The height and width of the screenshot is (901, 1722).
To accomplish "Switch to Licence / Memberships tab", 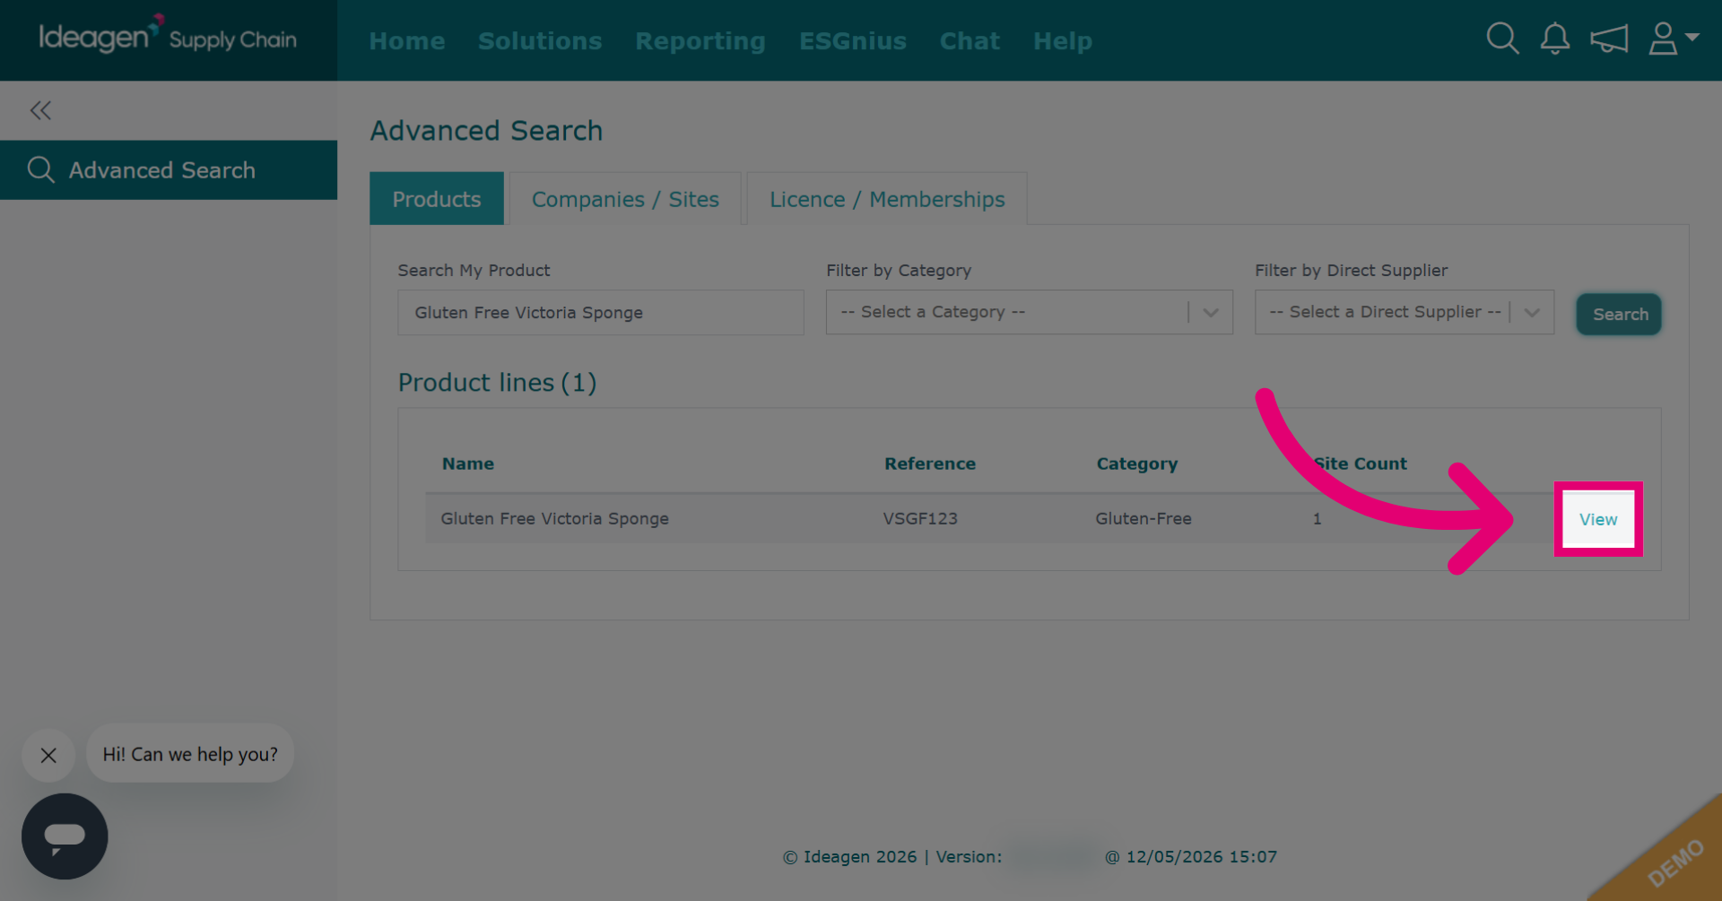I will click(x=887, y=199).
